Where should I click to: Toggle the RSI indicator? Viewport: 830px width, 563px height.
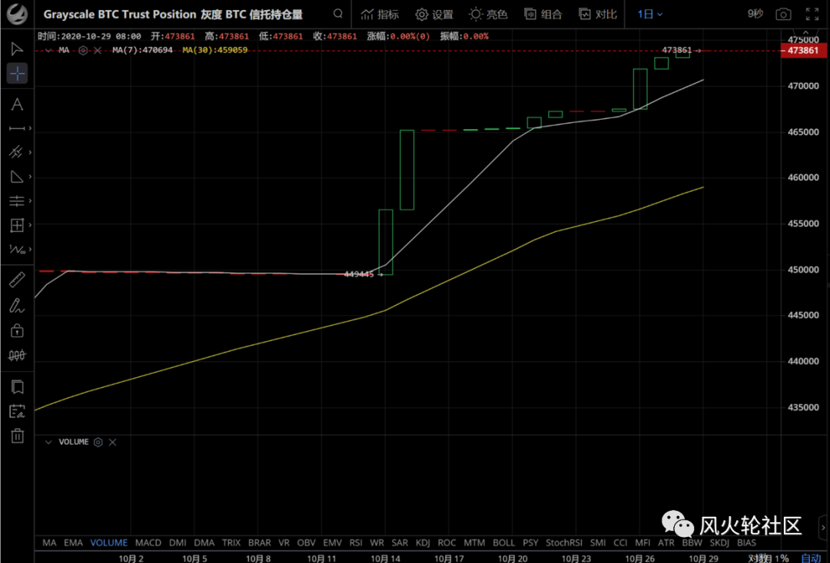[356, 543]
